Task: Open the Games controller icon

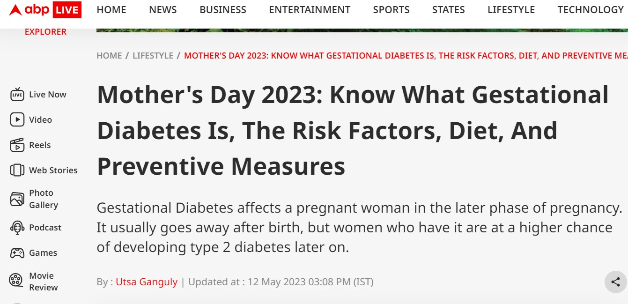Action: (x=17, y=253)
